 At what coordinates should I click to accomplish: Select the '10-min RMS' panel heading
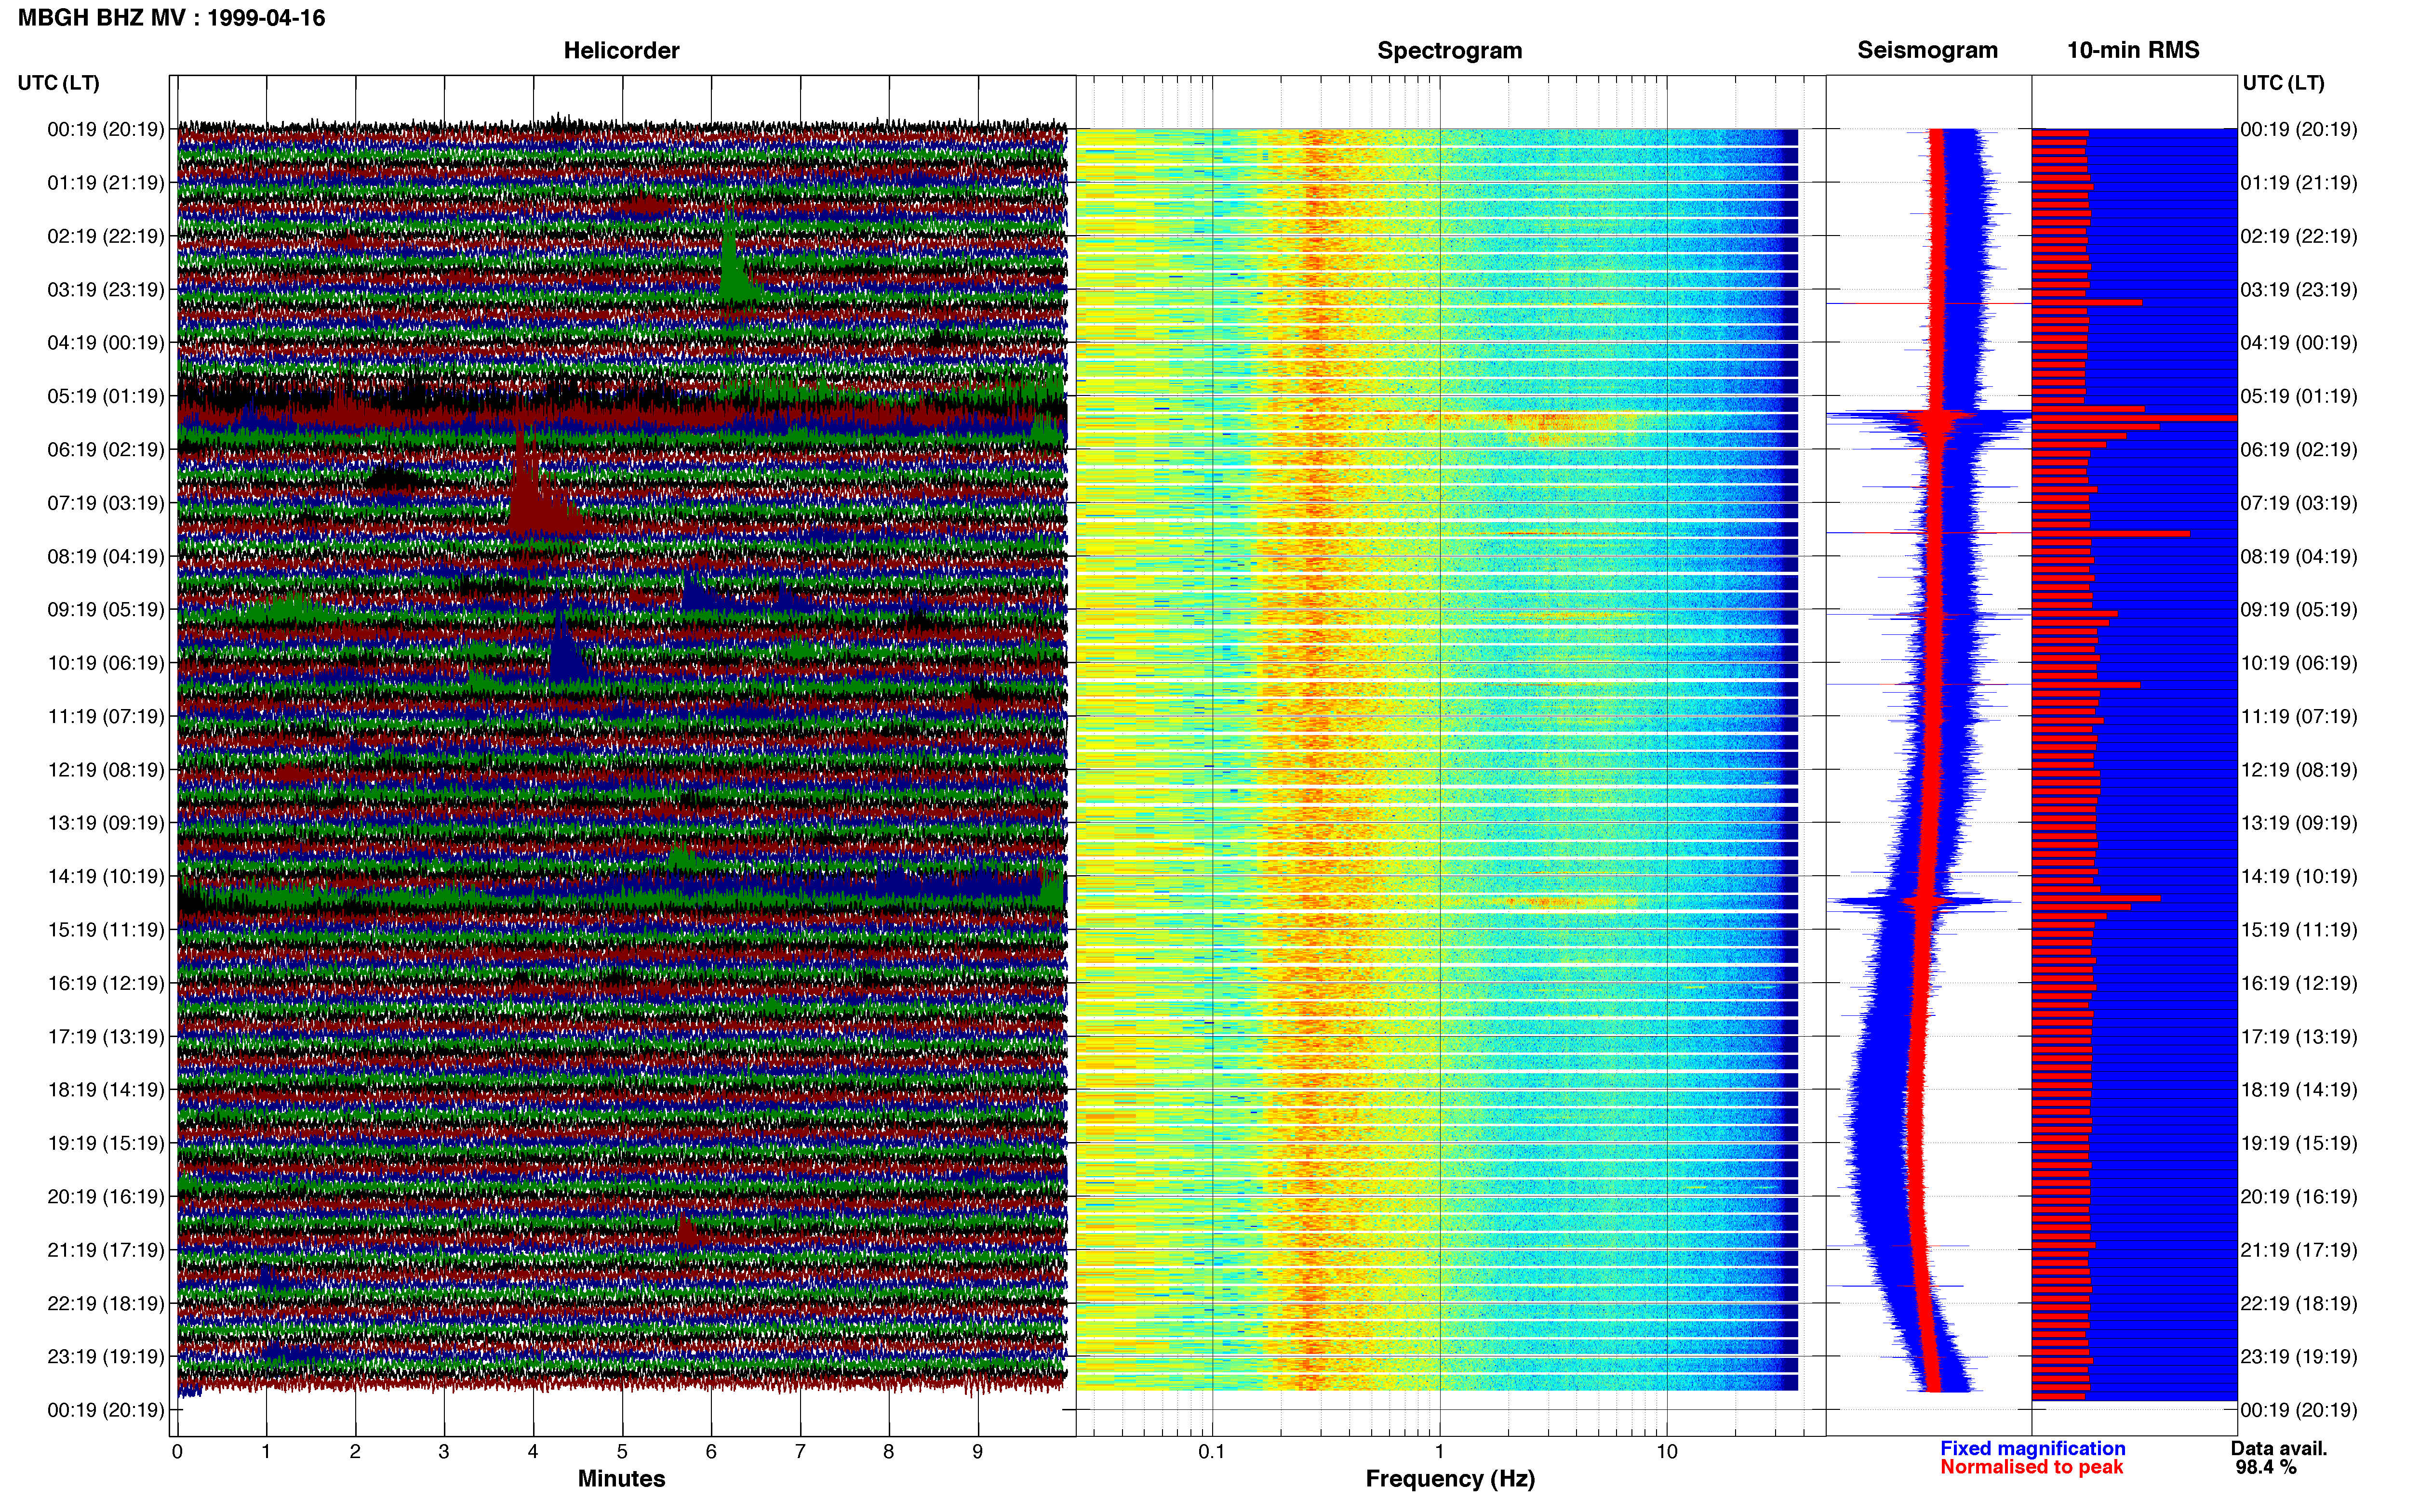click(x=2133, y=50)
